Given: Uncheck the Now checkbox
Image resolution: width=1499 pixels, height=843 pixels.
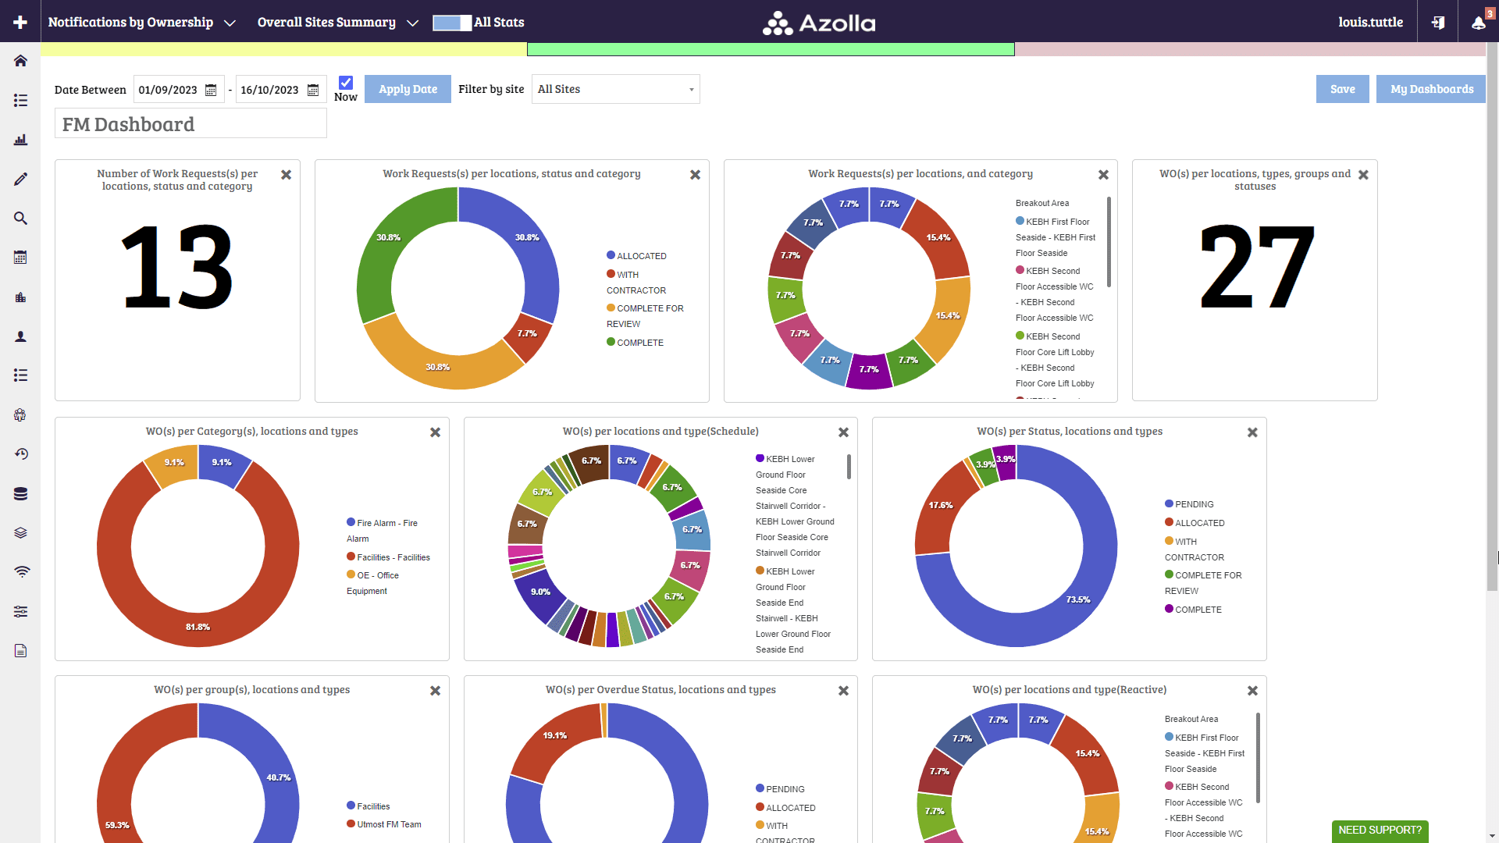Looking at the screenshot, I should pyautogui.click(x=346, y=83).
